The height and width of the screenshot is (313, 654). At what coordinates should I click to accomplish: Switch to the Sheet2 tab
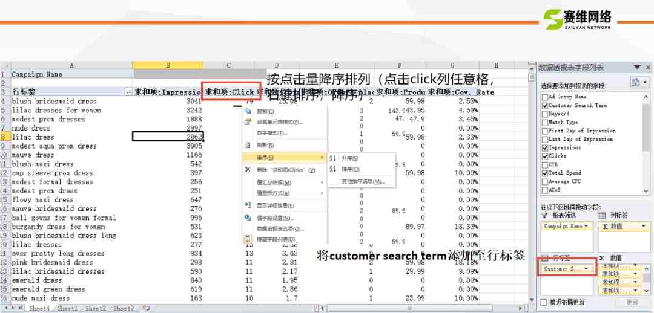(96, 308)
